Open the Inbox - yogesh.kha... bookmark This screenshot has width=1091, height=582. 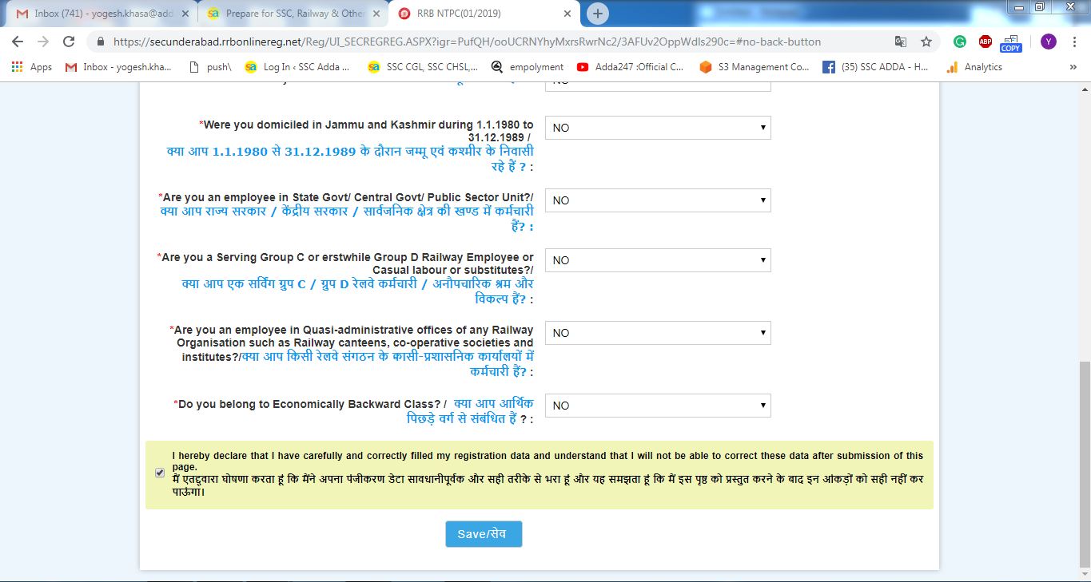click(x=118, y=67)
